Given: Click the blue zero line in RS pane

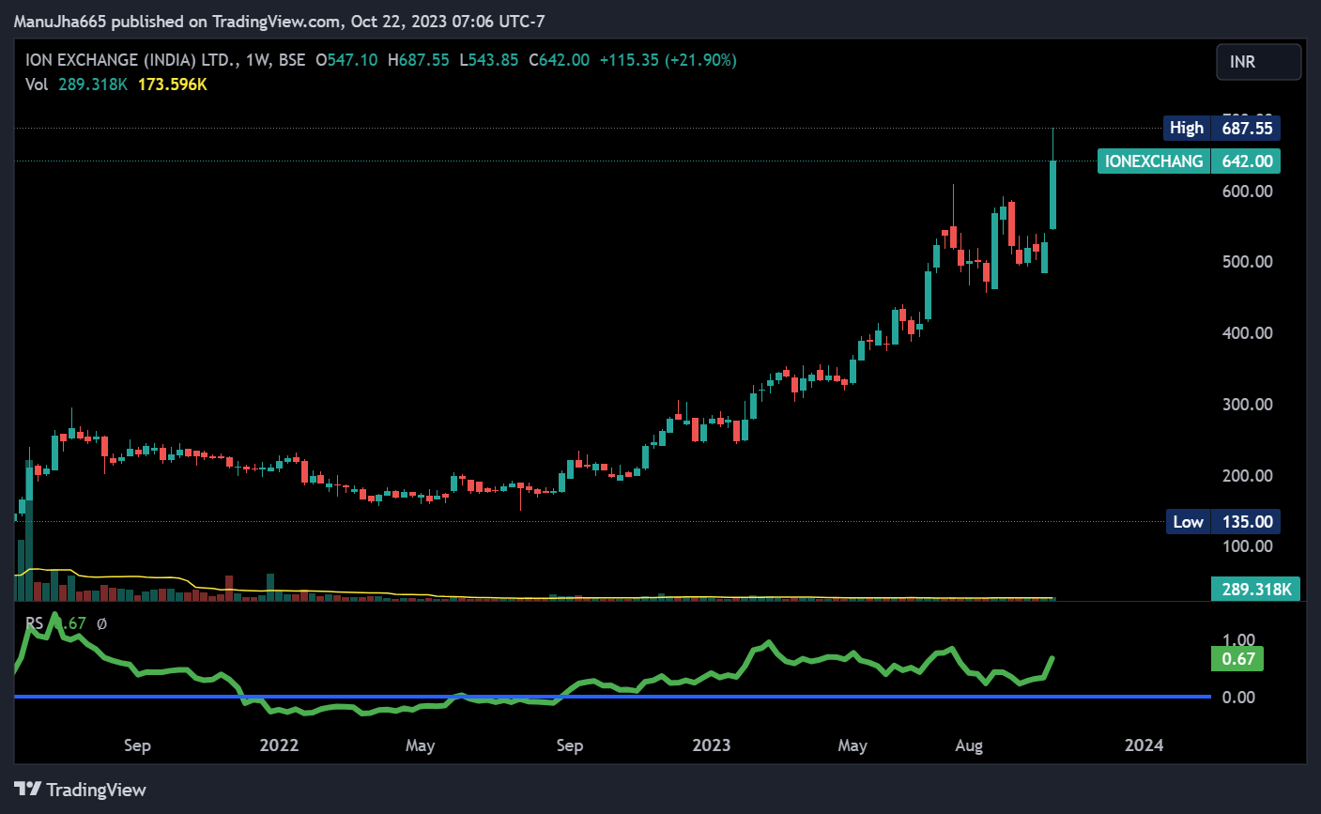Looking at the screenshot, I should (x=612, y=697).
